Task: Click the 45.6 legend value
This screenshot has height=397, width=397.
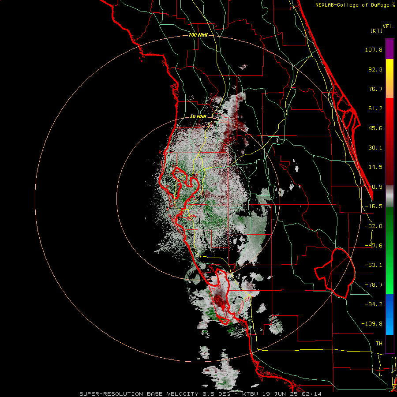Action: coord(375,128)
